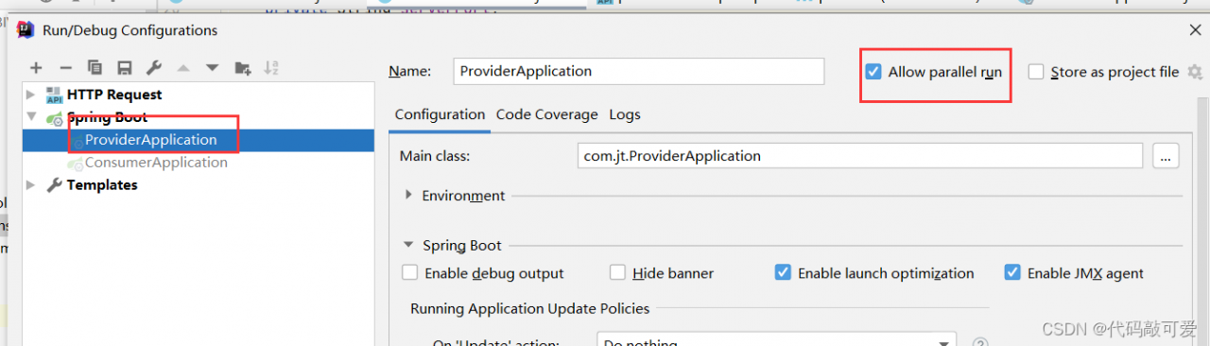The height and width of the screenshot is (346, 1210).
Task: Add a new configuration with plus icon
Action: [36, 67]
